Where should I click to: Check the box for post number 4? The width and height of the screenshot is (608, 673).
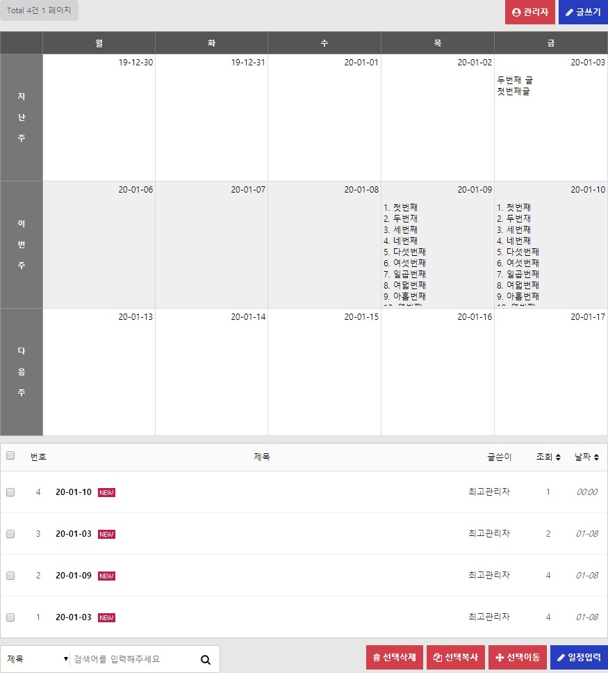[x=10, y=492]
